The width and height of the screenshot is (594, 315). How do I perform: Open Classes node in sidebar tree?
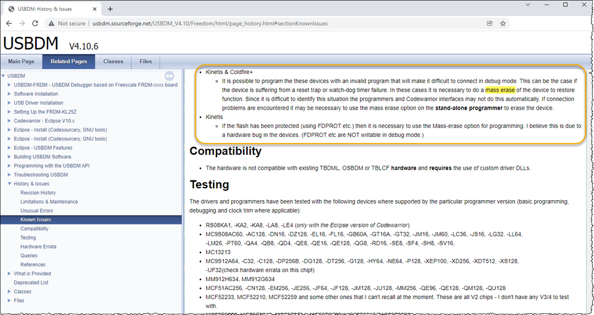23,292
